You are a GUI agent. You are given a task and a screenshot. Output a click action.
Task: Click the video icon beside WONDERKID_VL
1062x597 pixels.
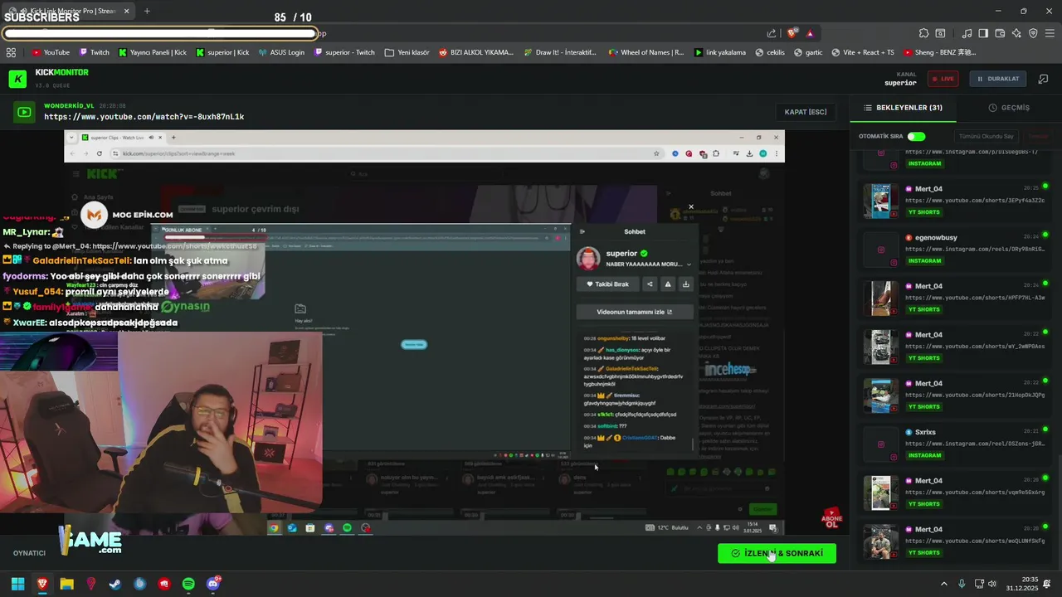tap(24, 112)
